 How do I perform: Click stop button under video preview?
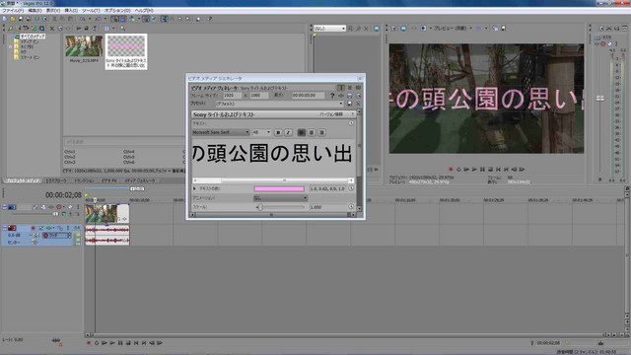(x=490, y=170)
